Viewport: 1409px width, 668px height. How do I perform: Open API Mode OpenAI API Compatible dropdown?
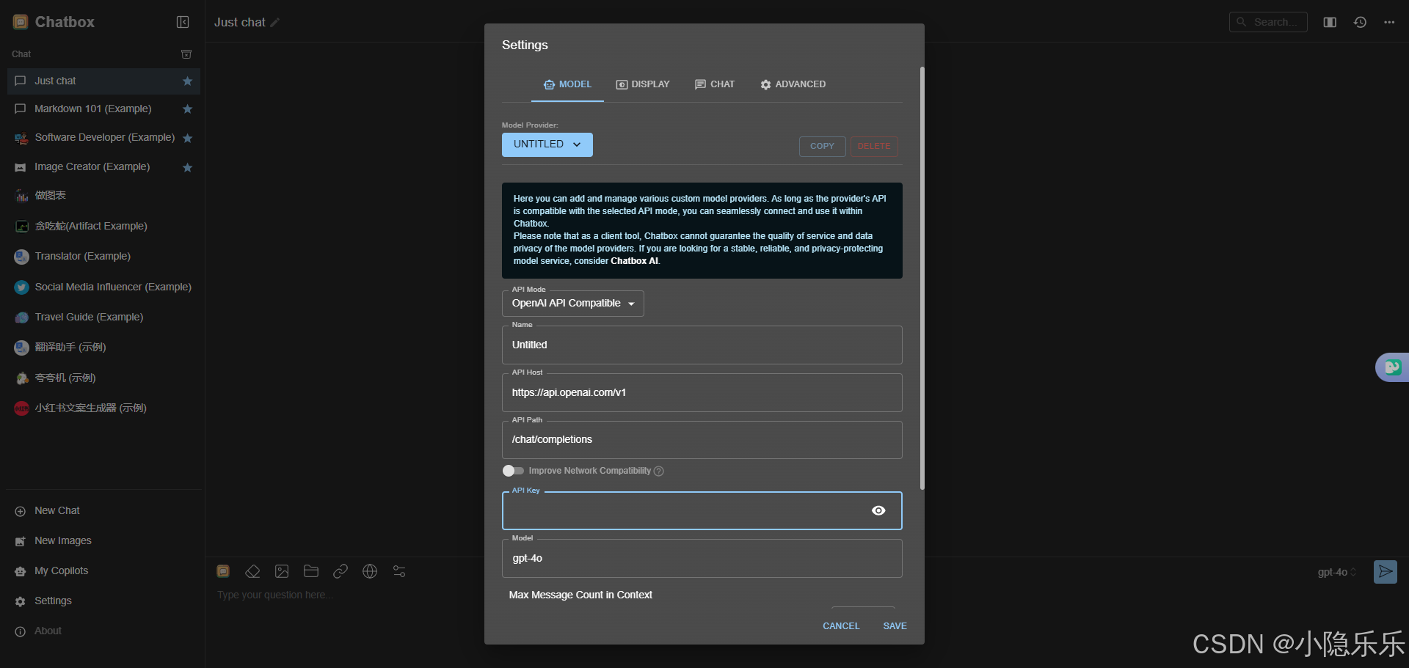[x=573, y=304]
